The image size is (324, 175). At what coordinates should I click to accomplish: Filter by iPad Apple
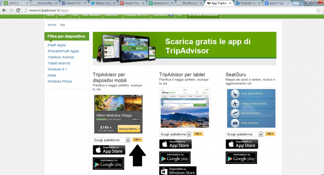57,45
